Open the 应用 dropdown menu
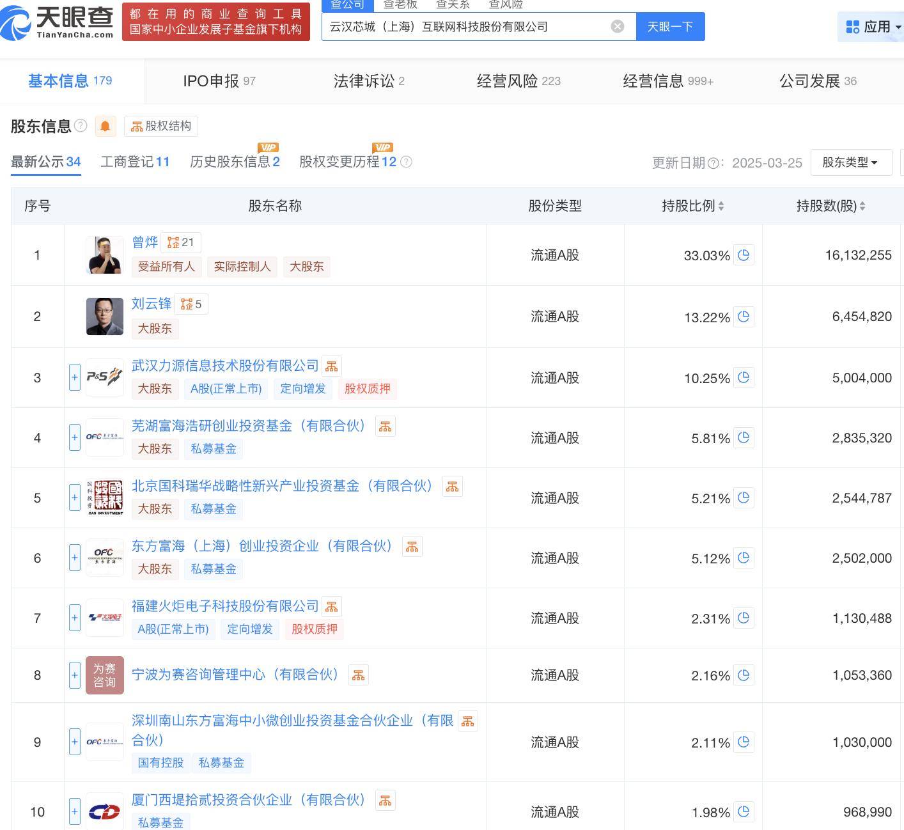 coord(872,27)
